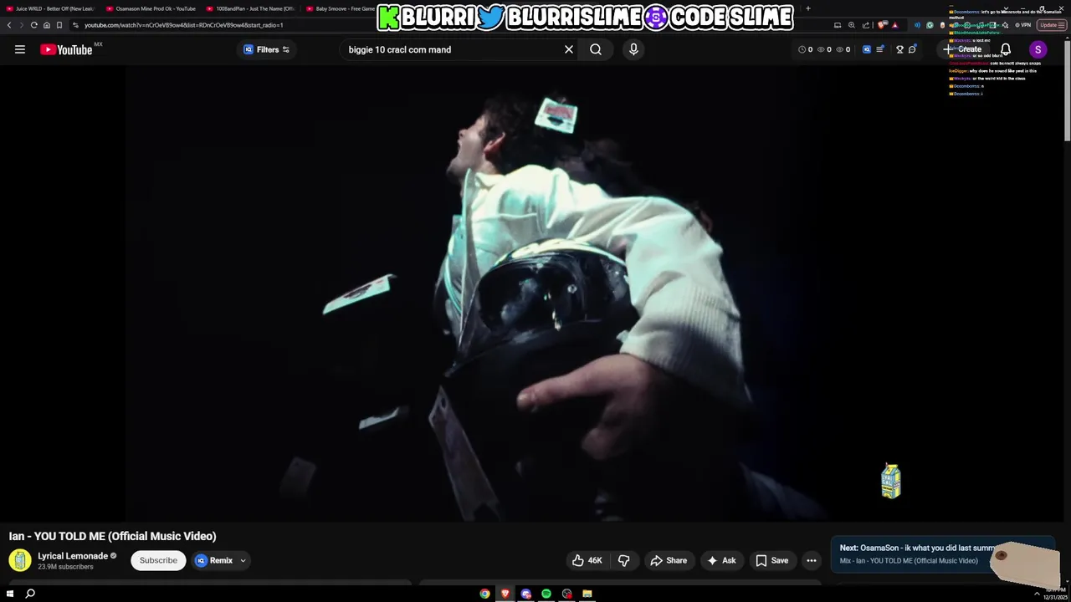Click the Create button
1071x602 pixels.
click(x=964, y=49)
